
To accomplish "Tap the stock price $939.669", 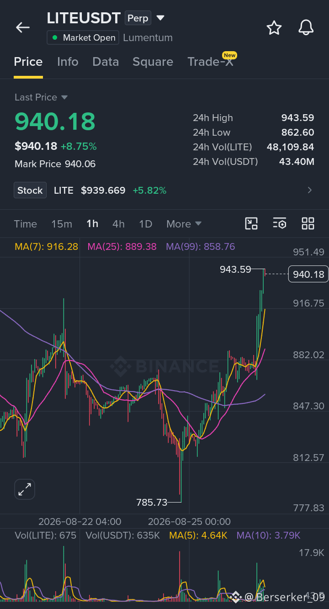I will click(x=103, y=191).
